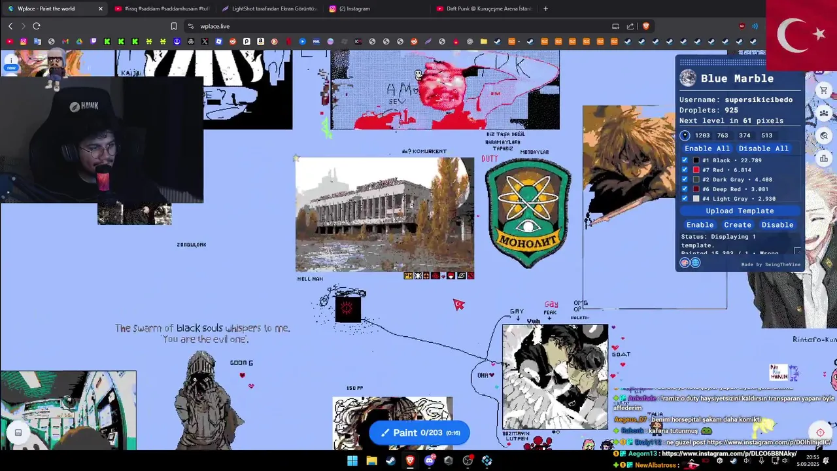Open the leaderboard bar chart icon

[x=824, y=158]
